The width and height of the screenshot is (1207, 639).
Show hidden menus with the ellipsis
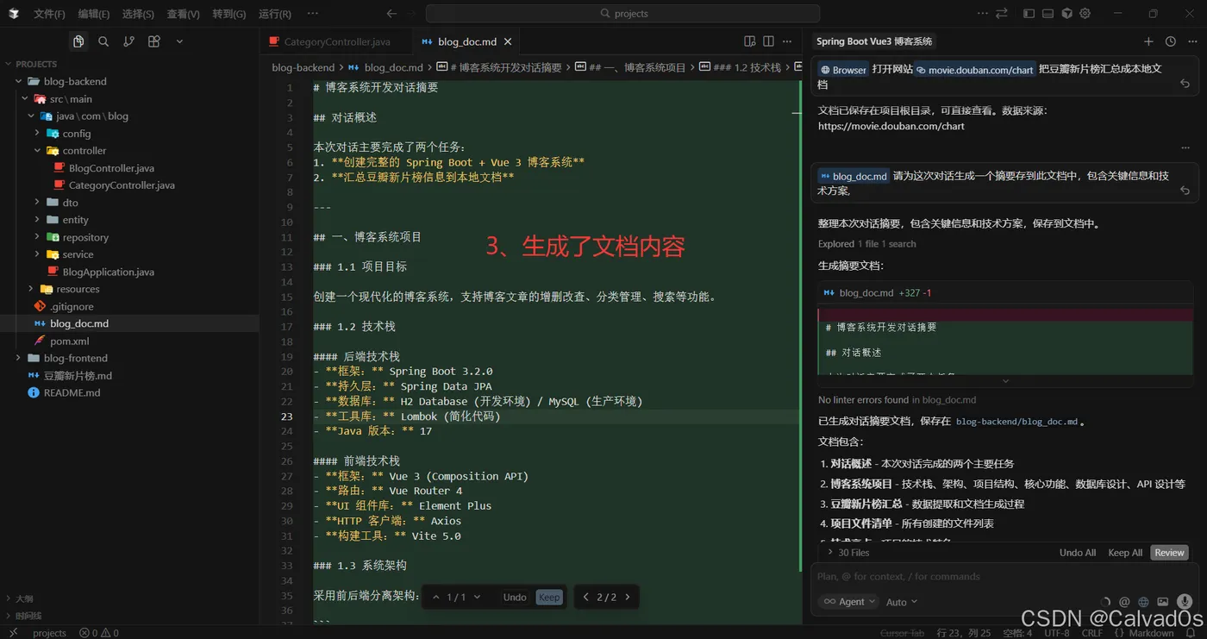[313, 14]
